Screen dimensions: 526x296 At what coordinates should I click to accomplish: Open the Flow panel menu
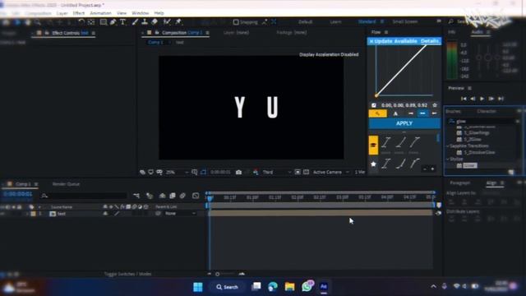click(x=386, y=32)
